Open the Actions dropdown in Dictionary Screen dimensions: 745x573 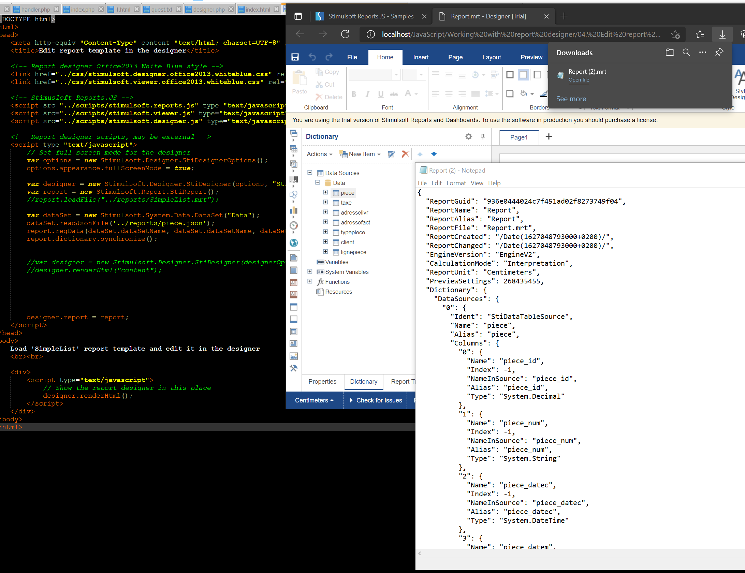click(319, 154)
